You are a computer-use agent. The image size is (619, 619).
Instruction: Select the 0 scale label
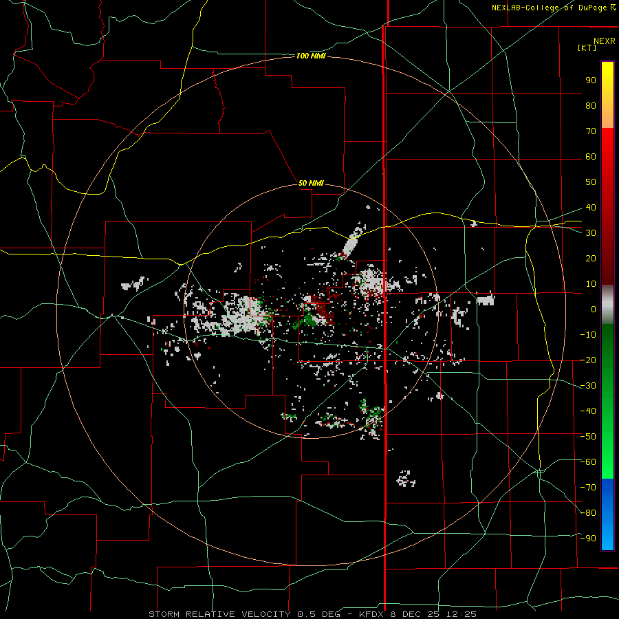pyautogui.click(x=594, y=309)
